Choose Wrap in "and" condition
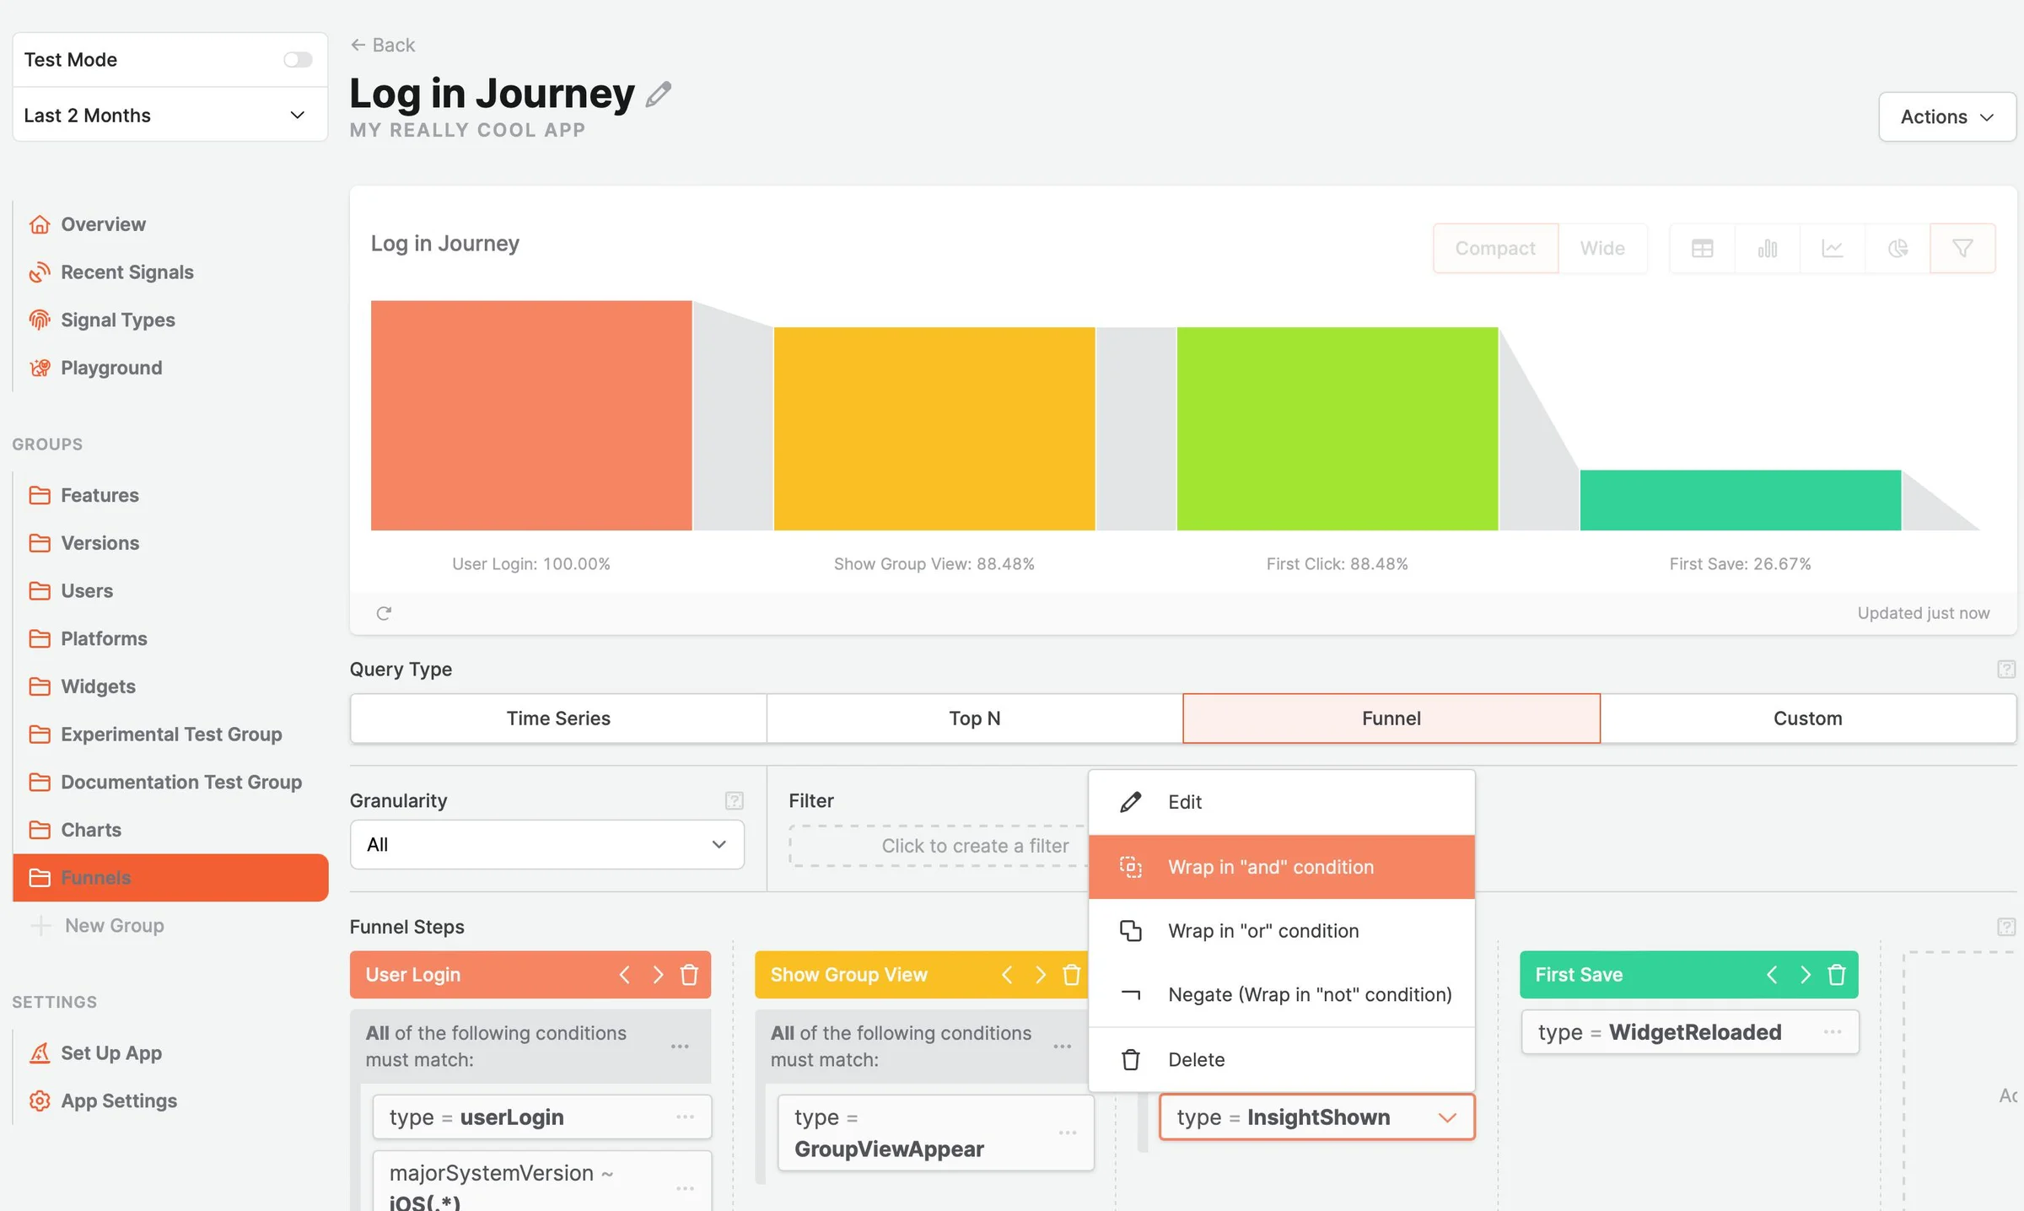 (1281, 867)
